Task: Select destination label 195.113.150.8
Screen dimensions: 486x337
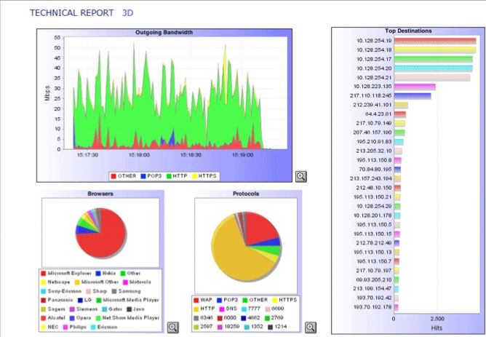Action: point(374,160)
